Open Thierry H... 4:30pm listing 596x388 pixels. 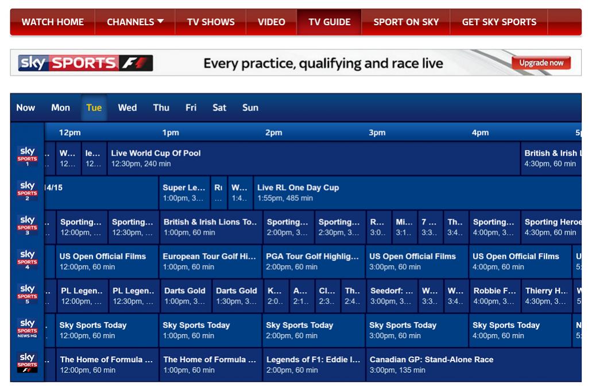[x=547, y=296]
